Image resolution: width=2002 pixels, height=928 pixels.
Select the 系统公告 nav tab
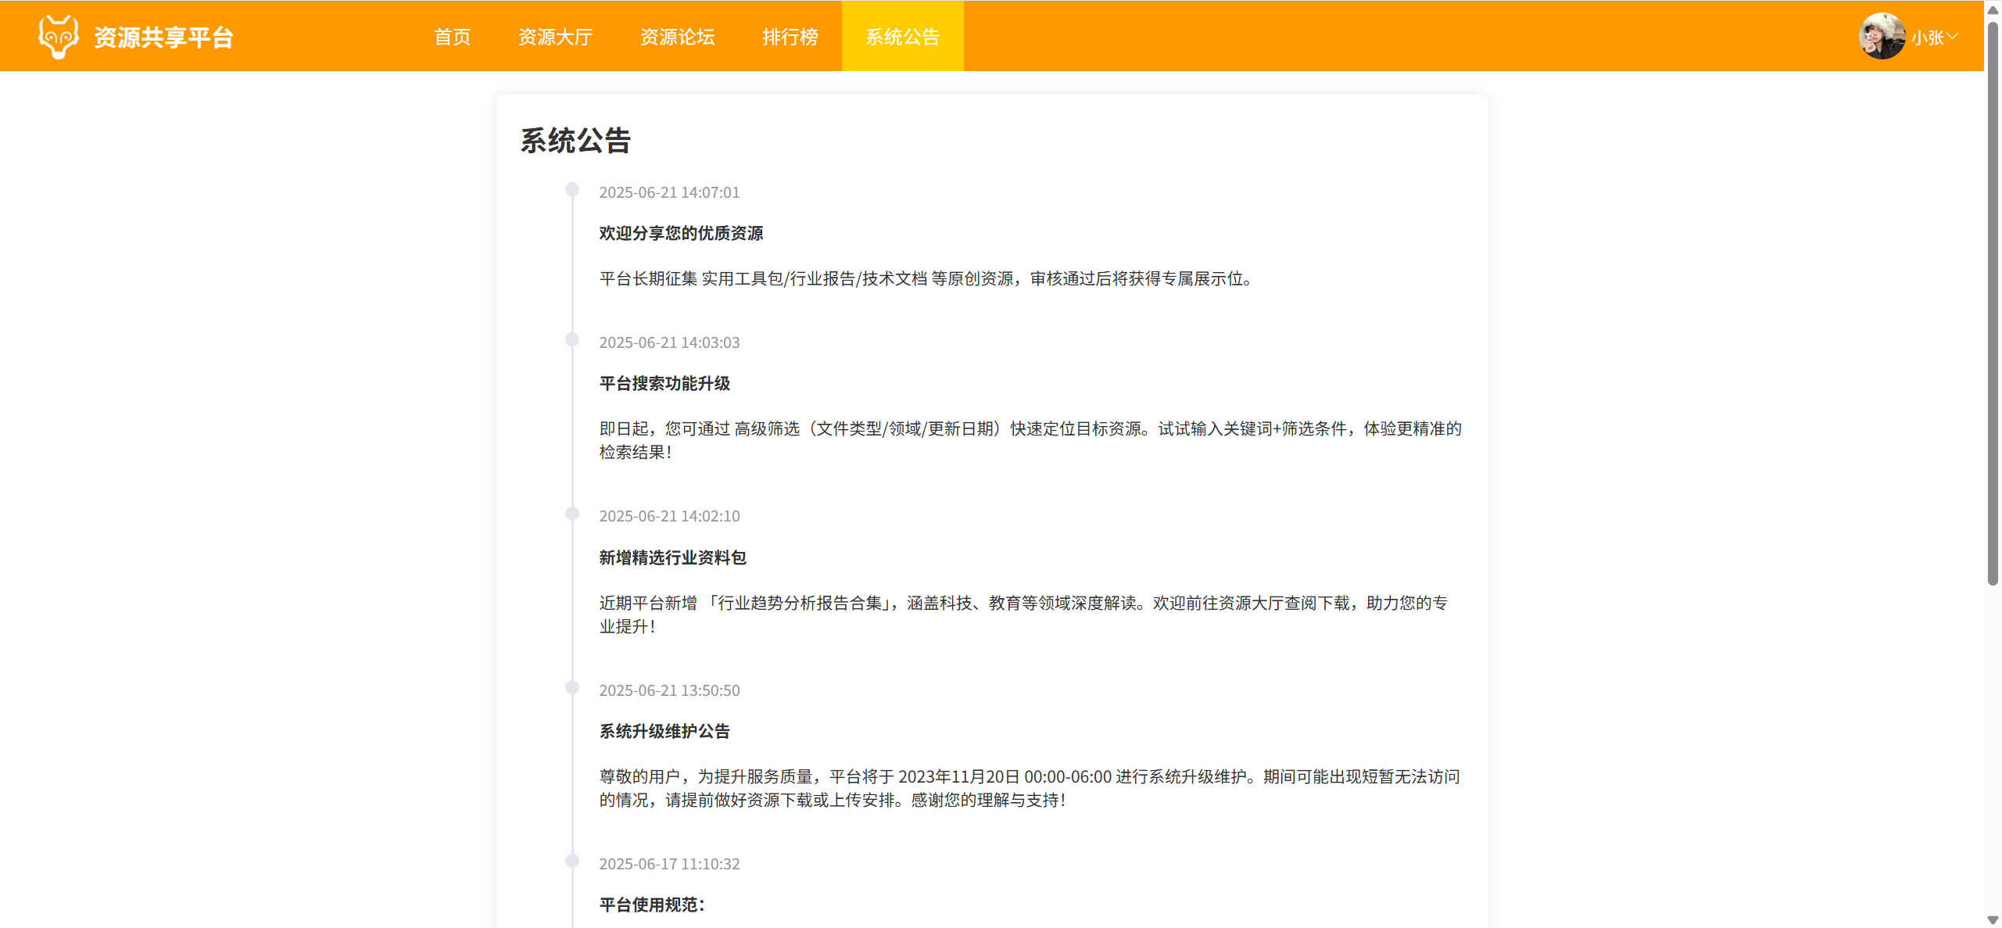click(x=902, y=37)
